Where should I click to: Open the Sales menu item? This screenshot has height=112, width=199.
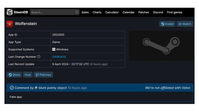tap(85, 12)
